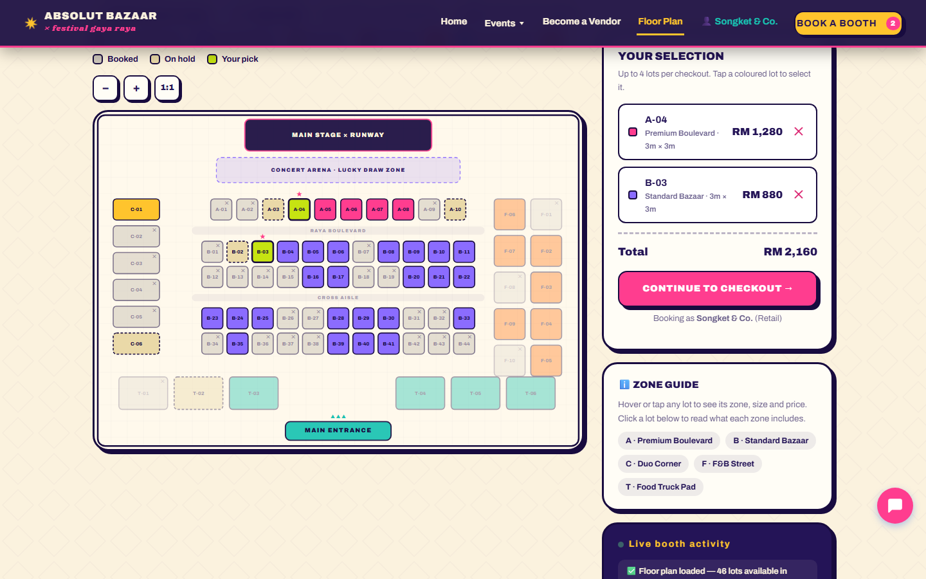Click the Total RM 2,160 amount
This screenshot has height=579, width=926.
(790, 252)
